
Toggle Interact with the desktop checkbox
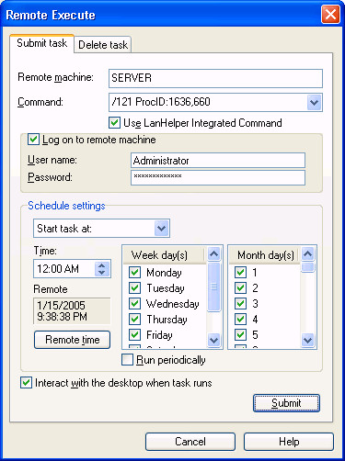coord(26,383)
